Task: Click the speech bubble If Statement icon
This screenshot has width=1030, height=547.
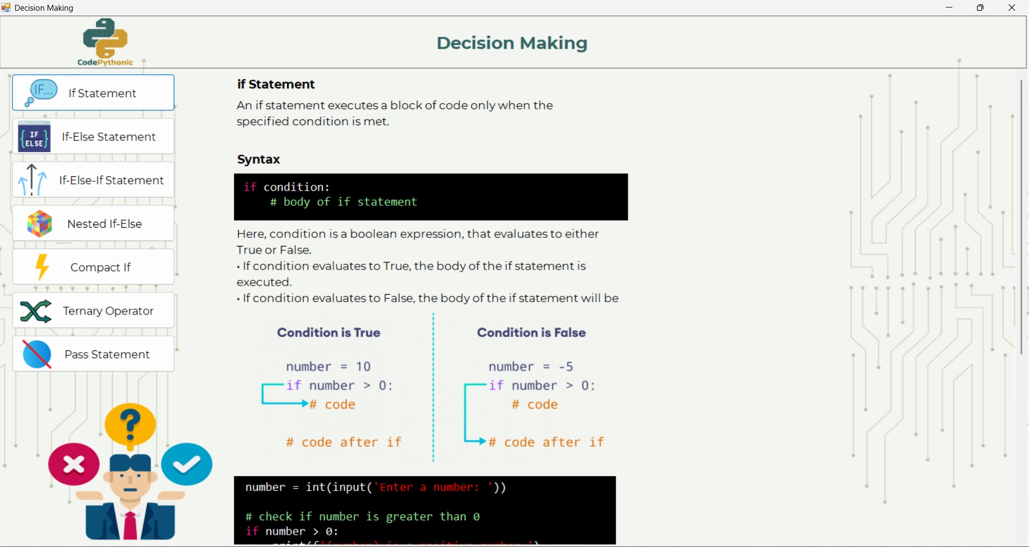Action: point(41,93)
